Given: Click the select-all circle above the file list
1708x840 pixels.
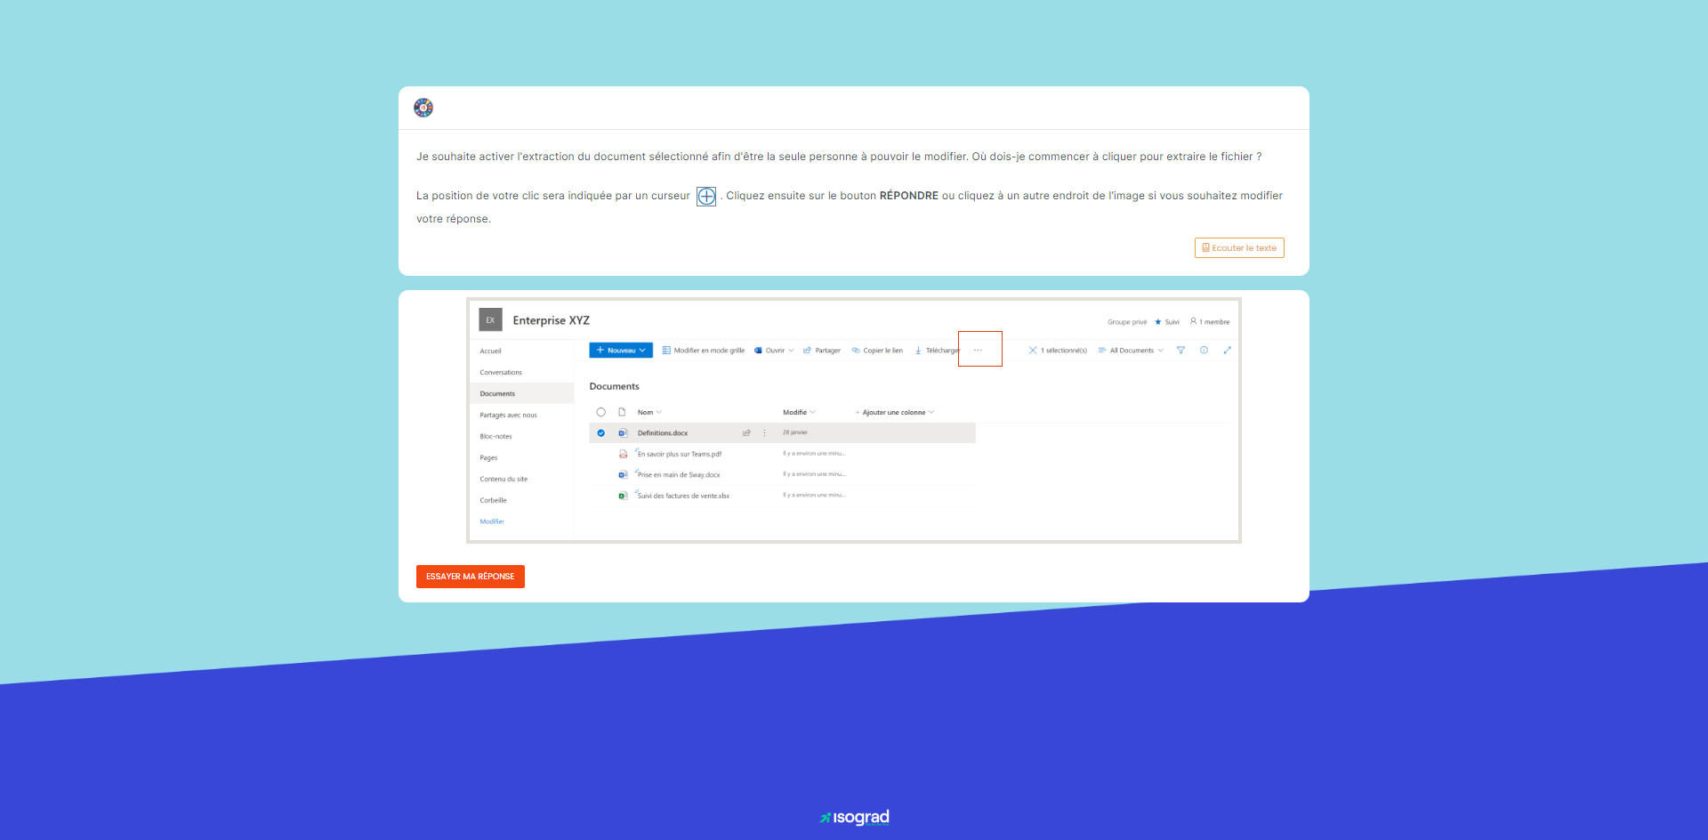Looking at the screenshot, I should 600,412.
